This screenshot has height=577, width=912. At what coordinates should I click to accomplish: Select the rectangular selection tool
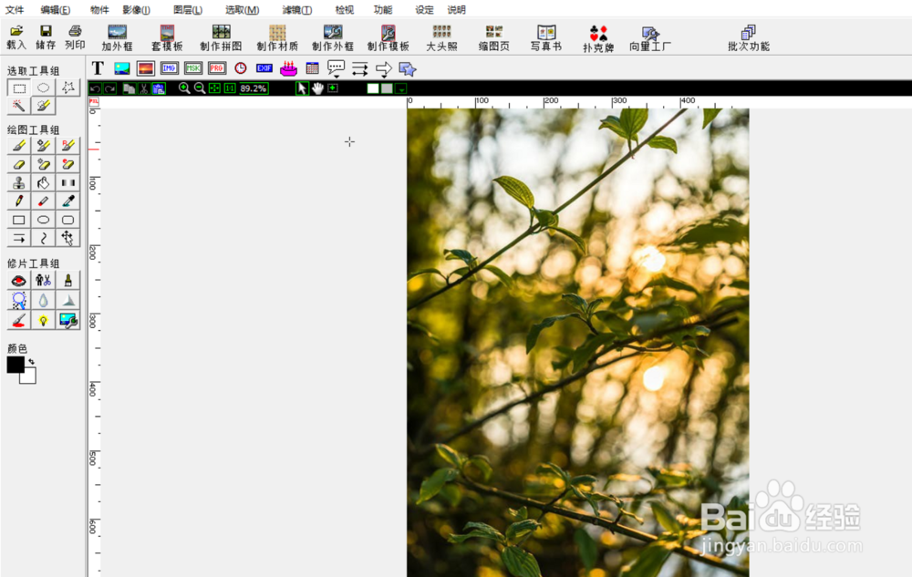tap(19, 88)
